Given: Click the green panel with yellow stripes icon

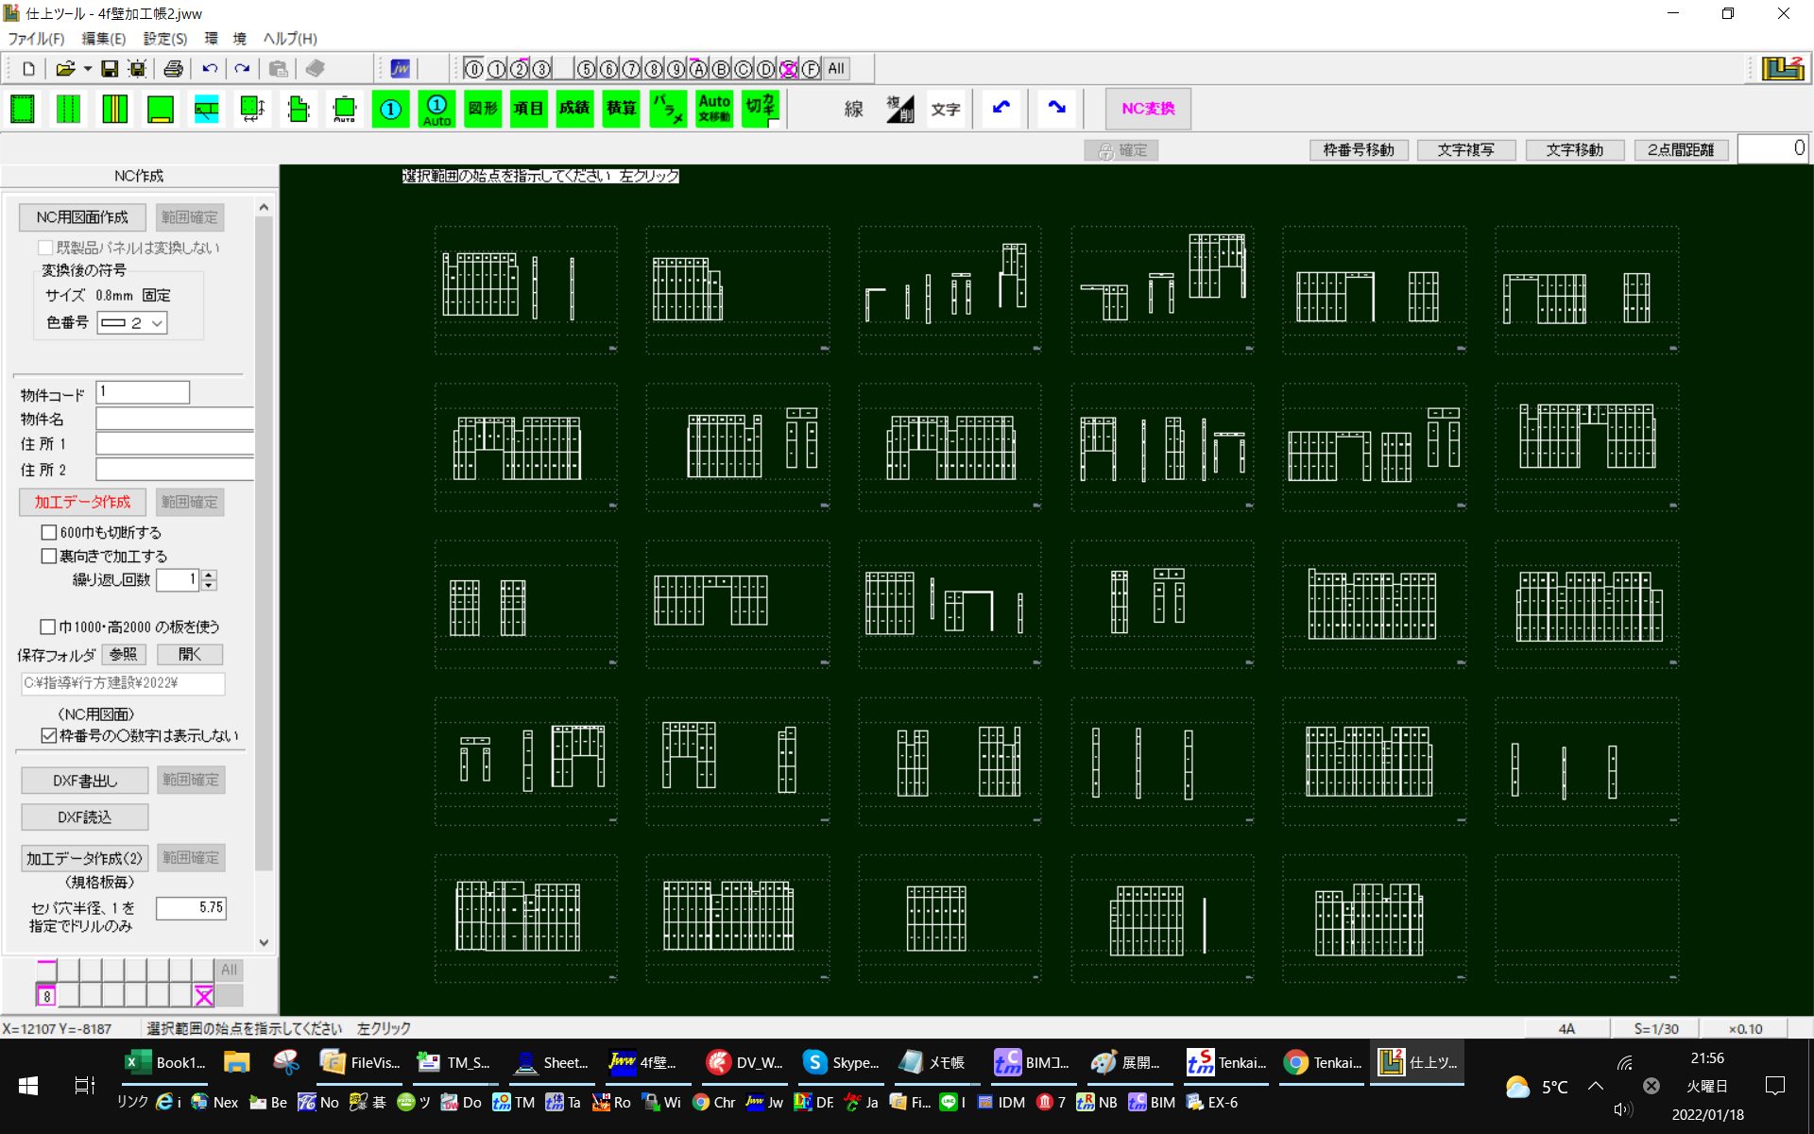Looking at the screenshot, I should pyautogui.click(x=115, y=109).
